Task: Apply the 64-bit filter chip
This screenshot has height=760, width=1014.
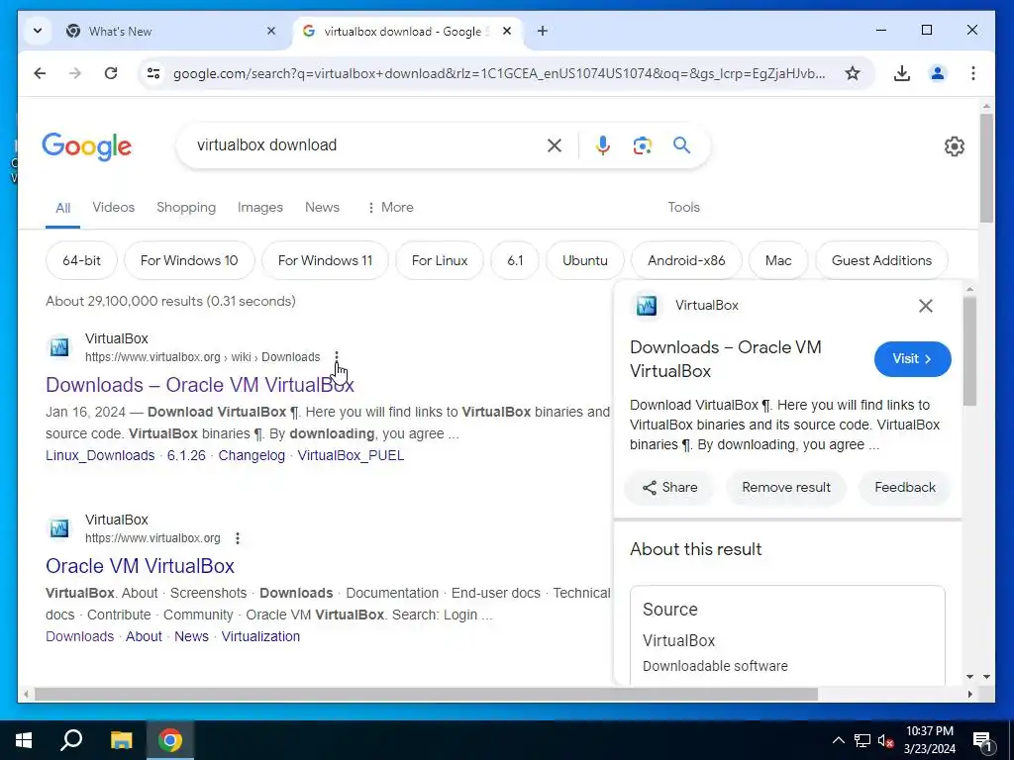Action: tap(81, 260)
